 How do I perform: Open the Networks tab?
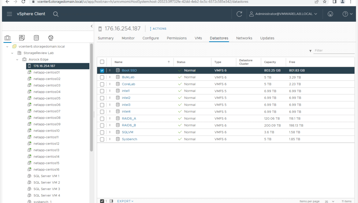[x=244, y=38]
